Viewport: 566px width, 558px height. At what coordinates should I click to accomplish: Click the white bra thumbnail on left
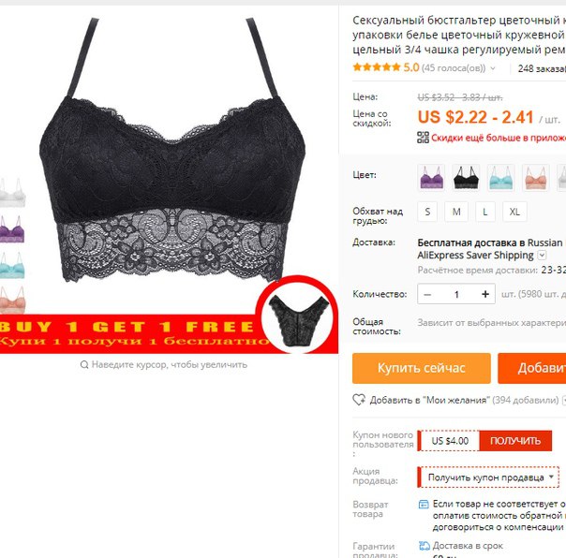click(12, 193)
